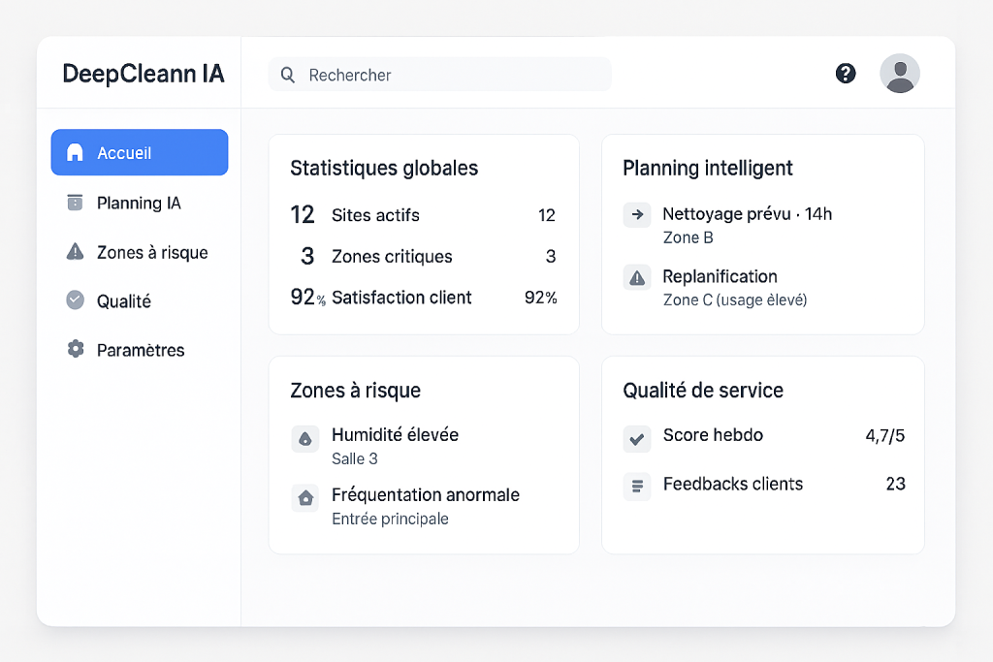Focus the Rechercher search field

click(x=451, y=75)
